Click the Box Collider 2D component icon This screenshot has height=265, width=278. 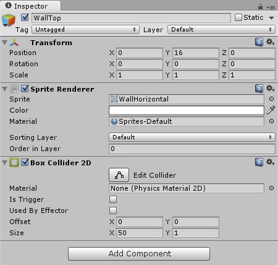[14, 163]
